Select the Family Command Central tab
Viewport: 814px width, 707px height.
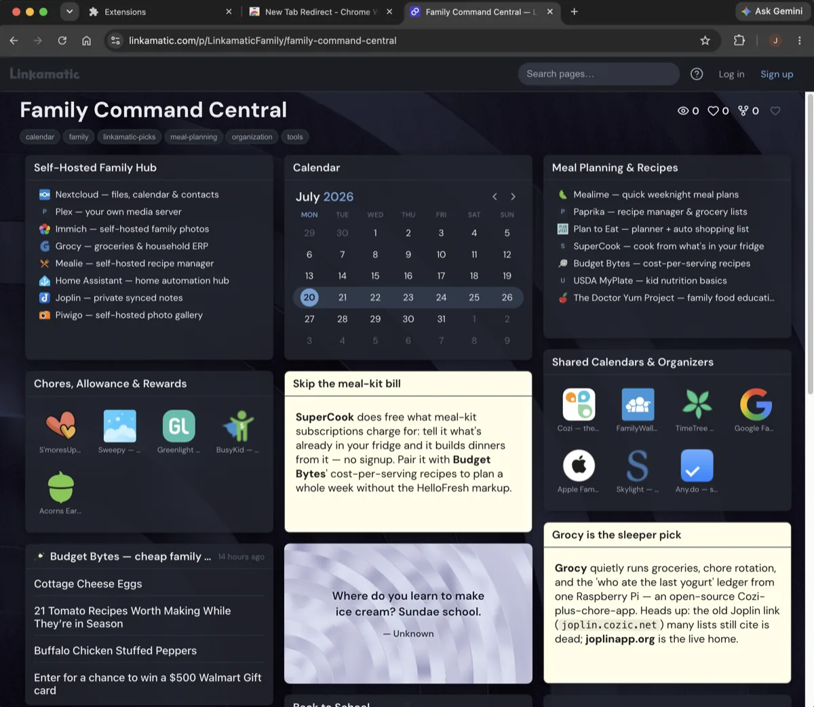[482, 12]
